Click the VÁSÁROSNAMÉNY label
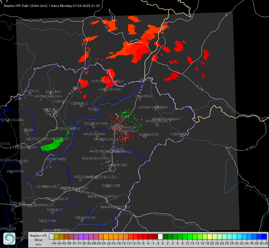This screenshot has height=248, width=269. [153, 107]
